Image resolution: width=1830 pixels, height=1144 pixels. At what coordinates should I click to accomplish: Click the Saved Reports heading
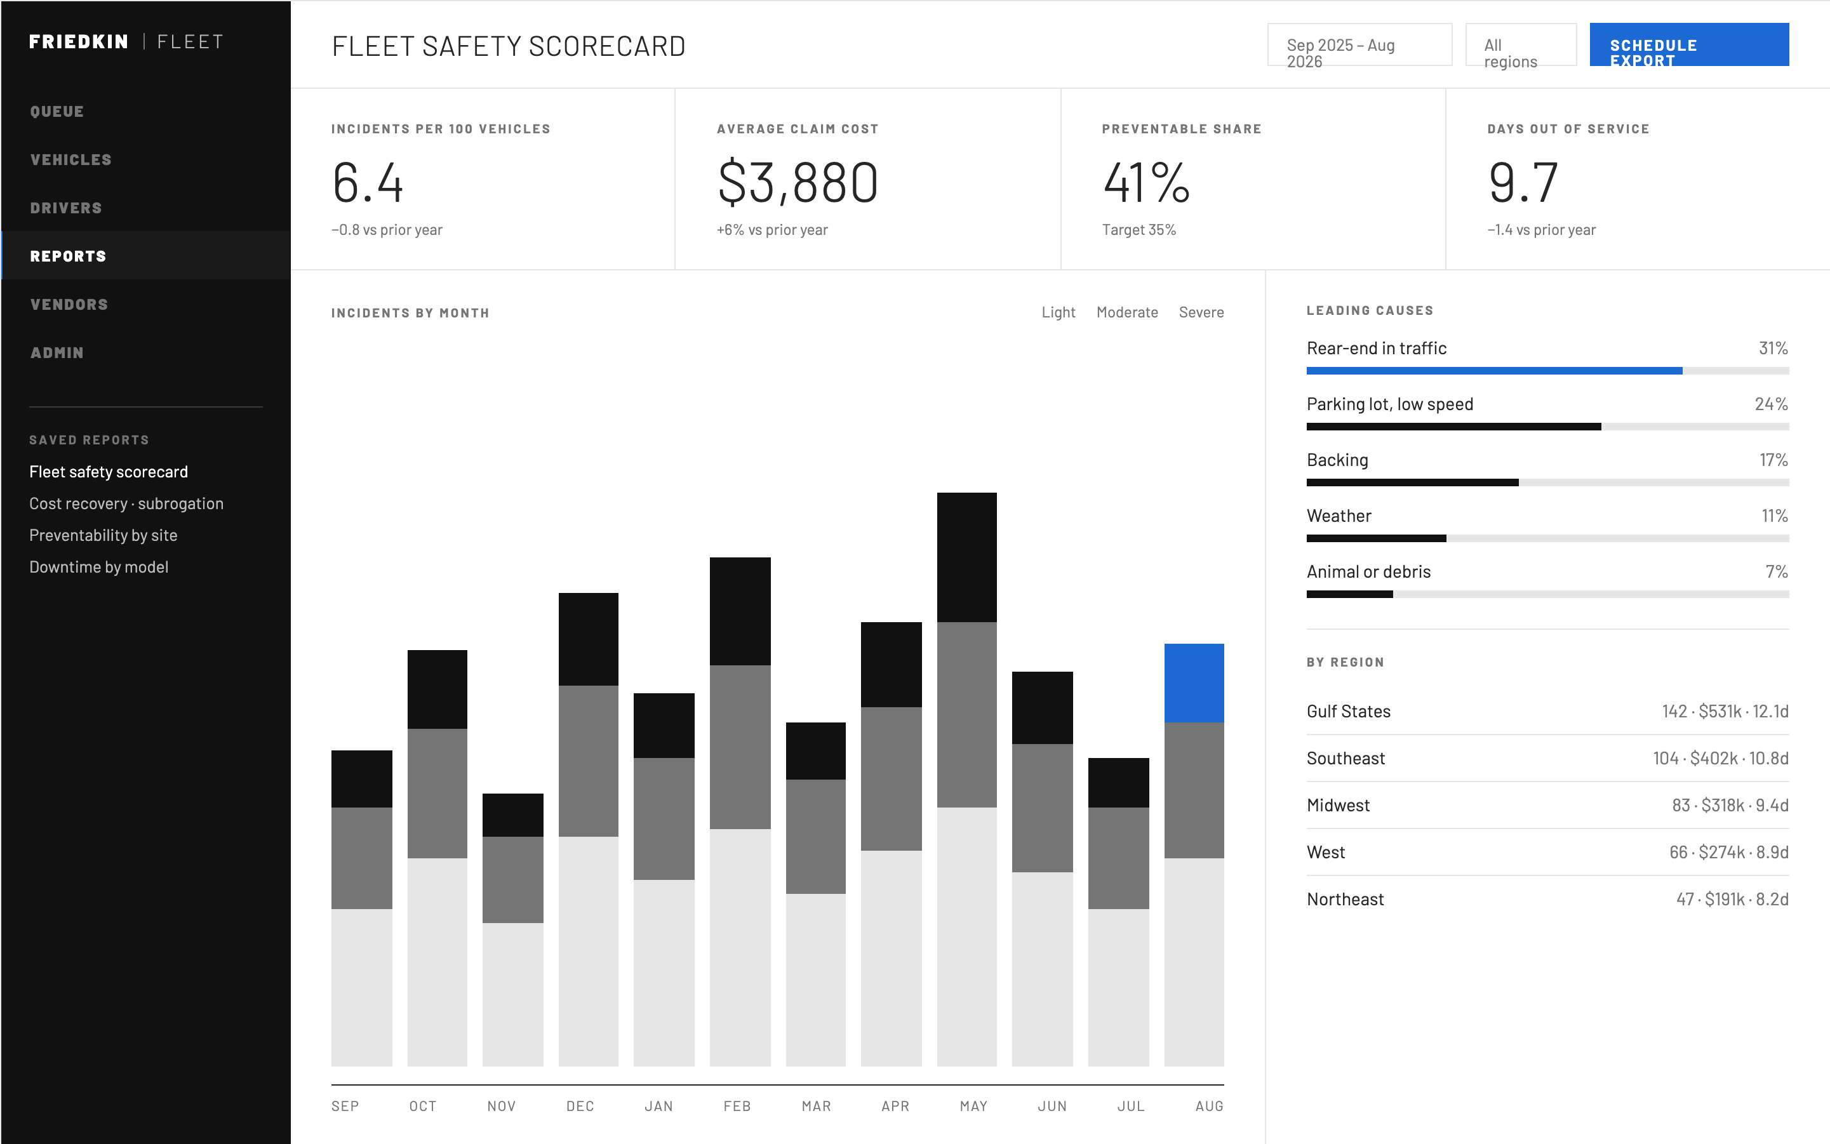90,441
